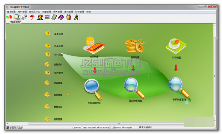This screenshot has width=222, height=134.
Task: Minimize the 综合养鸡场管理系统 window
Action: tap(201, 6)
